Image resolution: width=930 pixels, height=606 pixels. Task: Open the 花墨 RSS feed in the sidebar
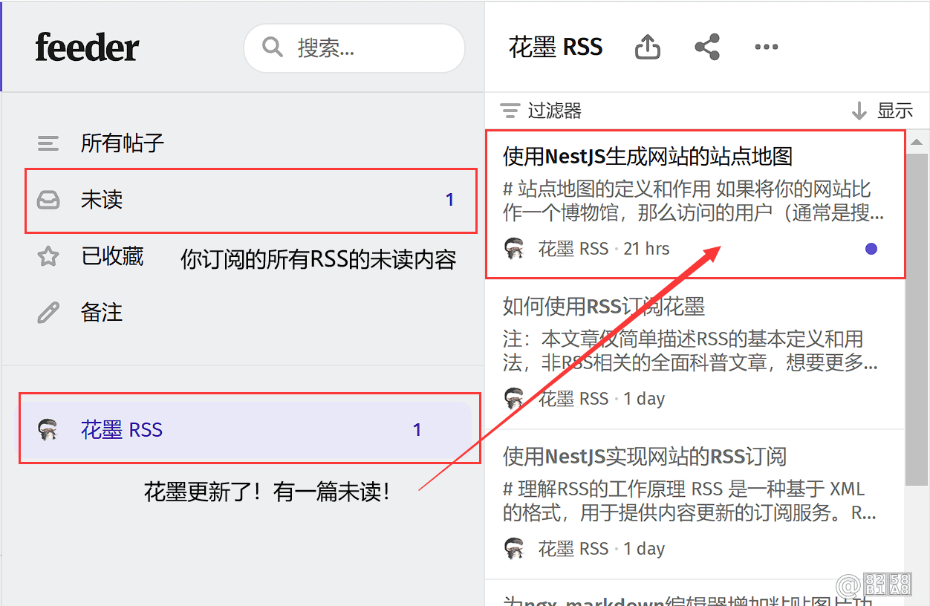click(x=245, y=430)
